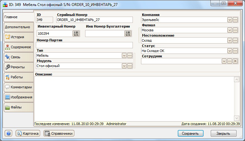
Task: Click the application icon in title bar
Action: tap(5, 4)
